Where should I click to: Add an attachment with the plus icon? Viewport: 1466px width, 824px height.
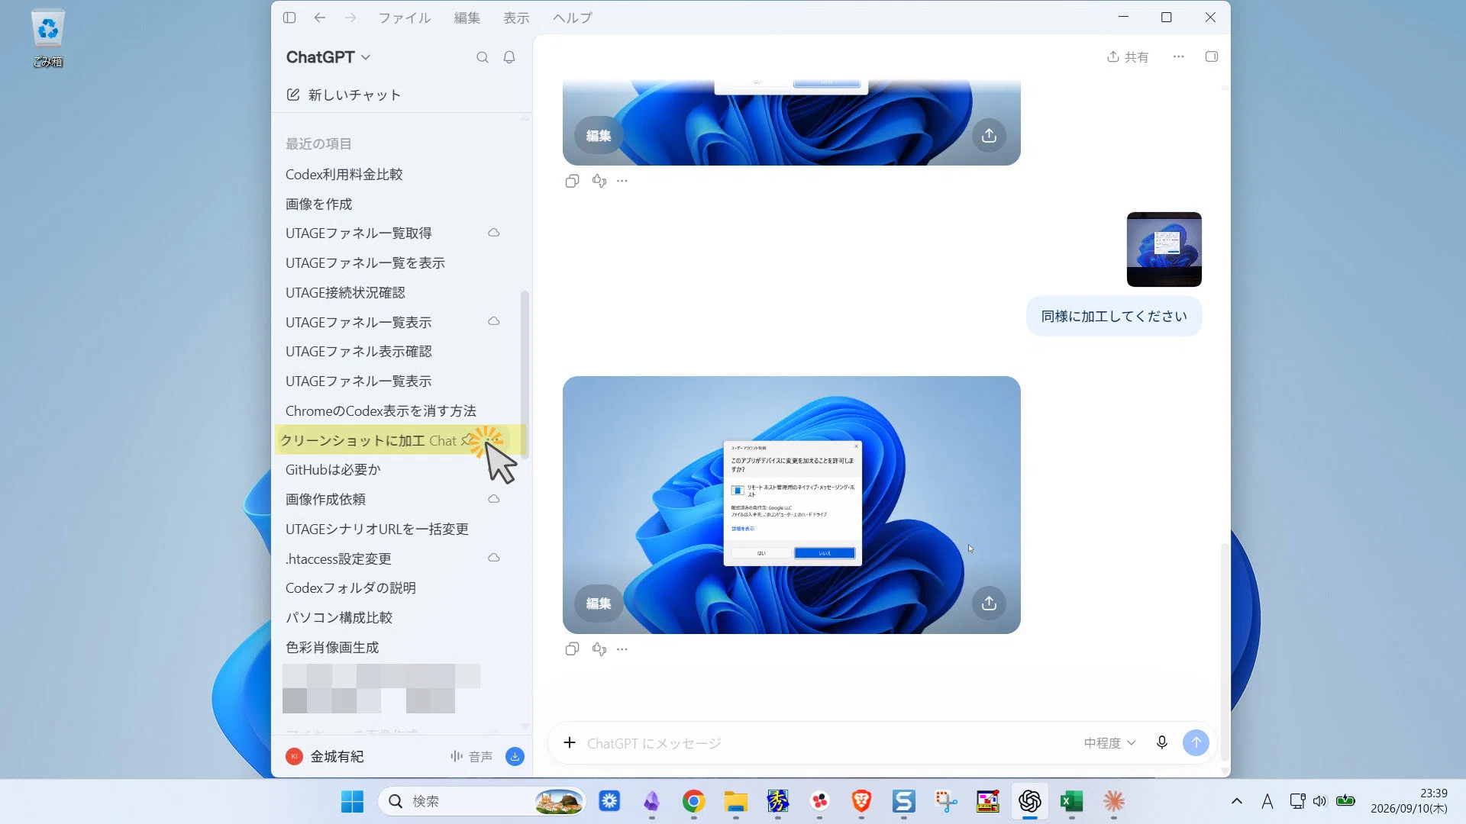[570, 742]
